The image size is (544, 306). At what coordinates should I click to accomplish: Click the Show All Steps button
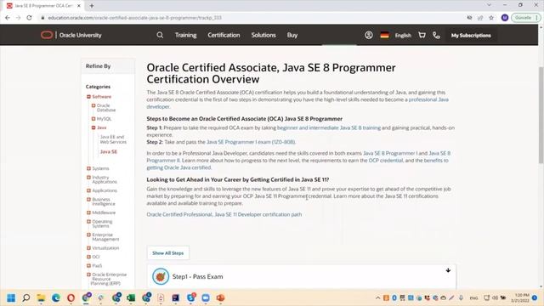tap(168, 253)
